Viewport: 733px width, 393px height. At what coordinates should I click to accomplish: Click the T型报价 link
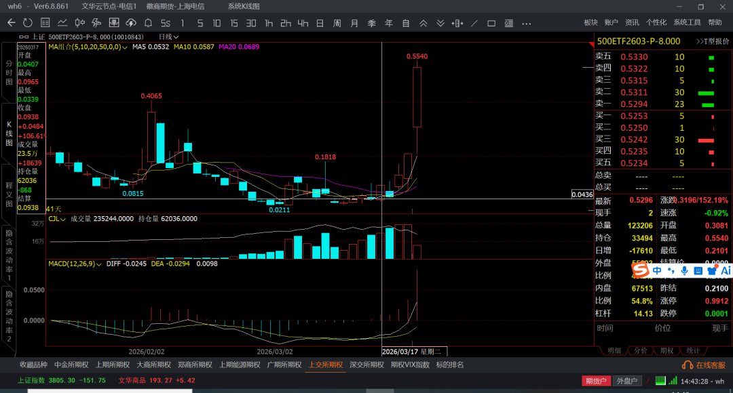(x=711, y=41)
